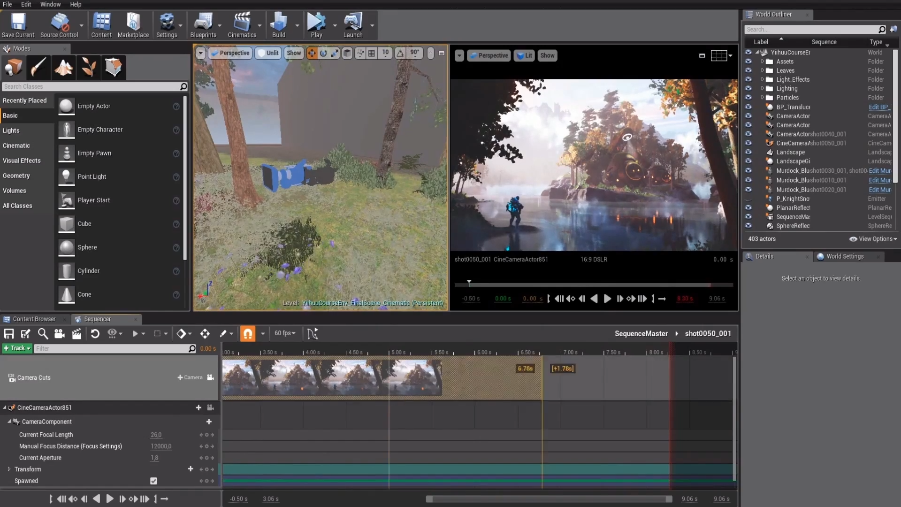Viewport: 901px width, 507px height.
Task: Click the Edit BP link for BP_Transluc
Action: click(878, 107)
